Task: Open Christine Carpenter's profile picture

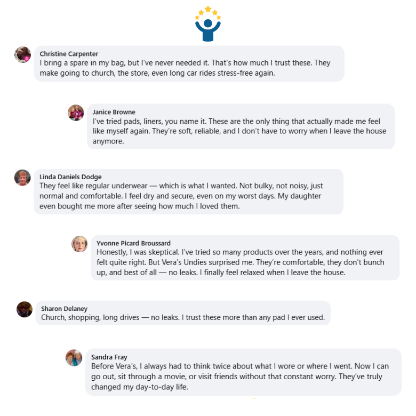Action: coord(22,54)
